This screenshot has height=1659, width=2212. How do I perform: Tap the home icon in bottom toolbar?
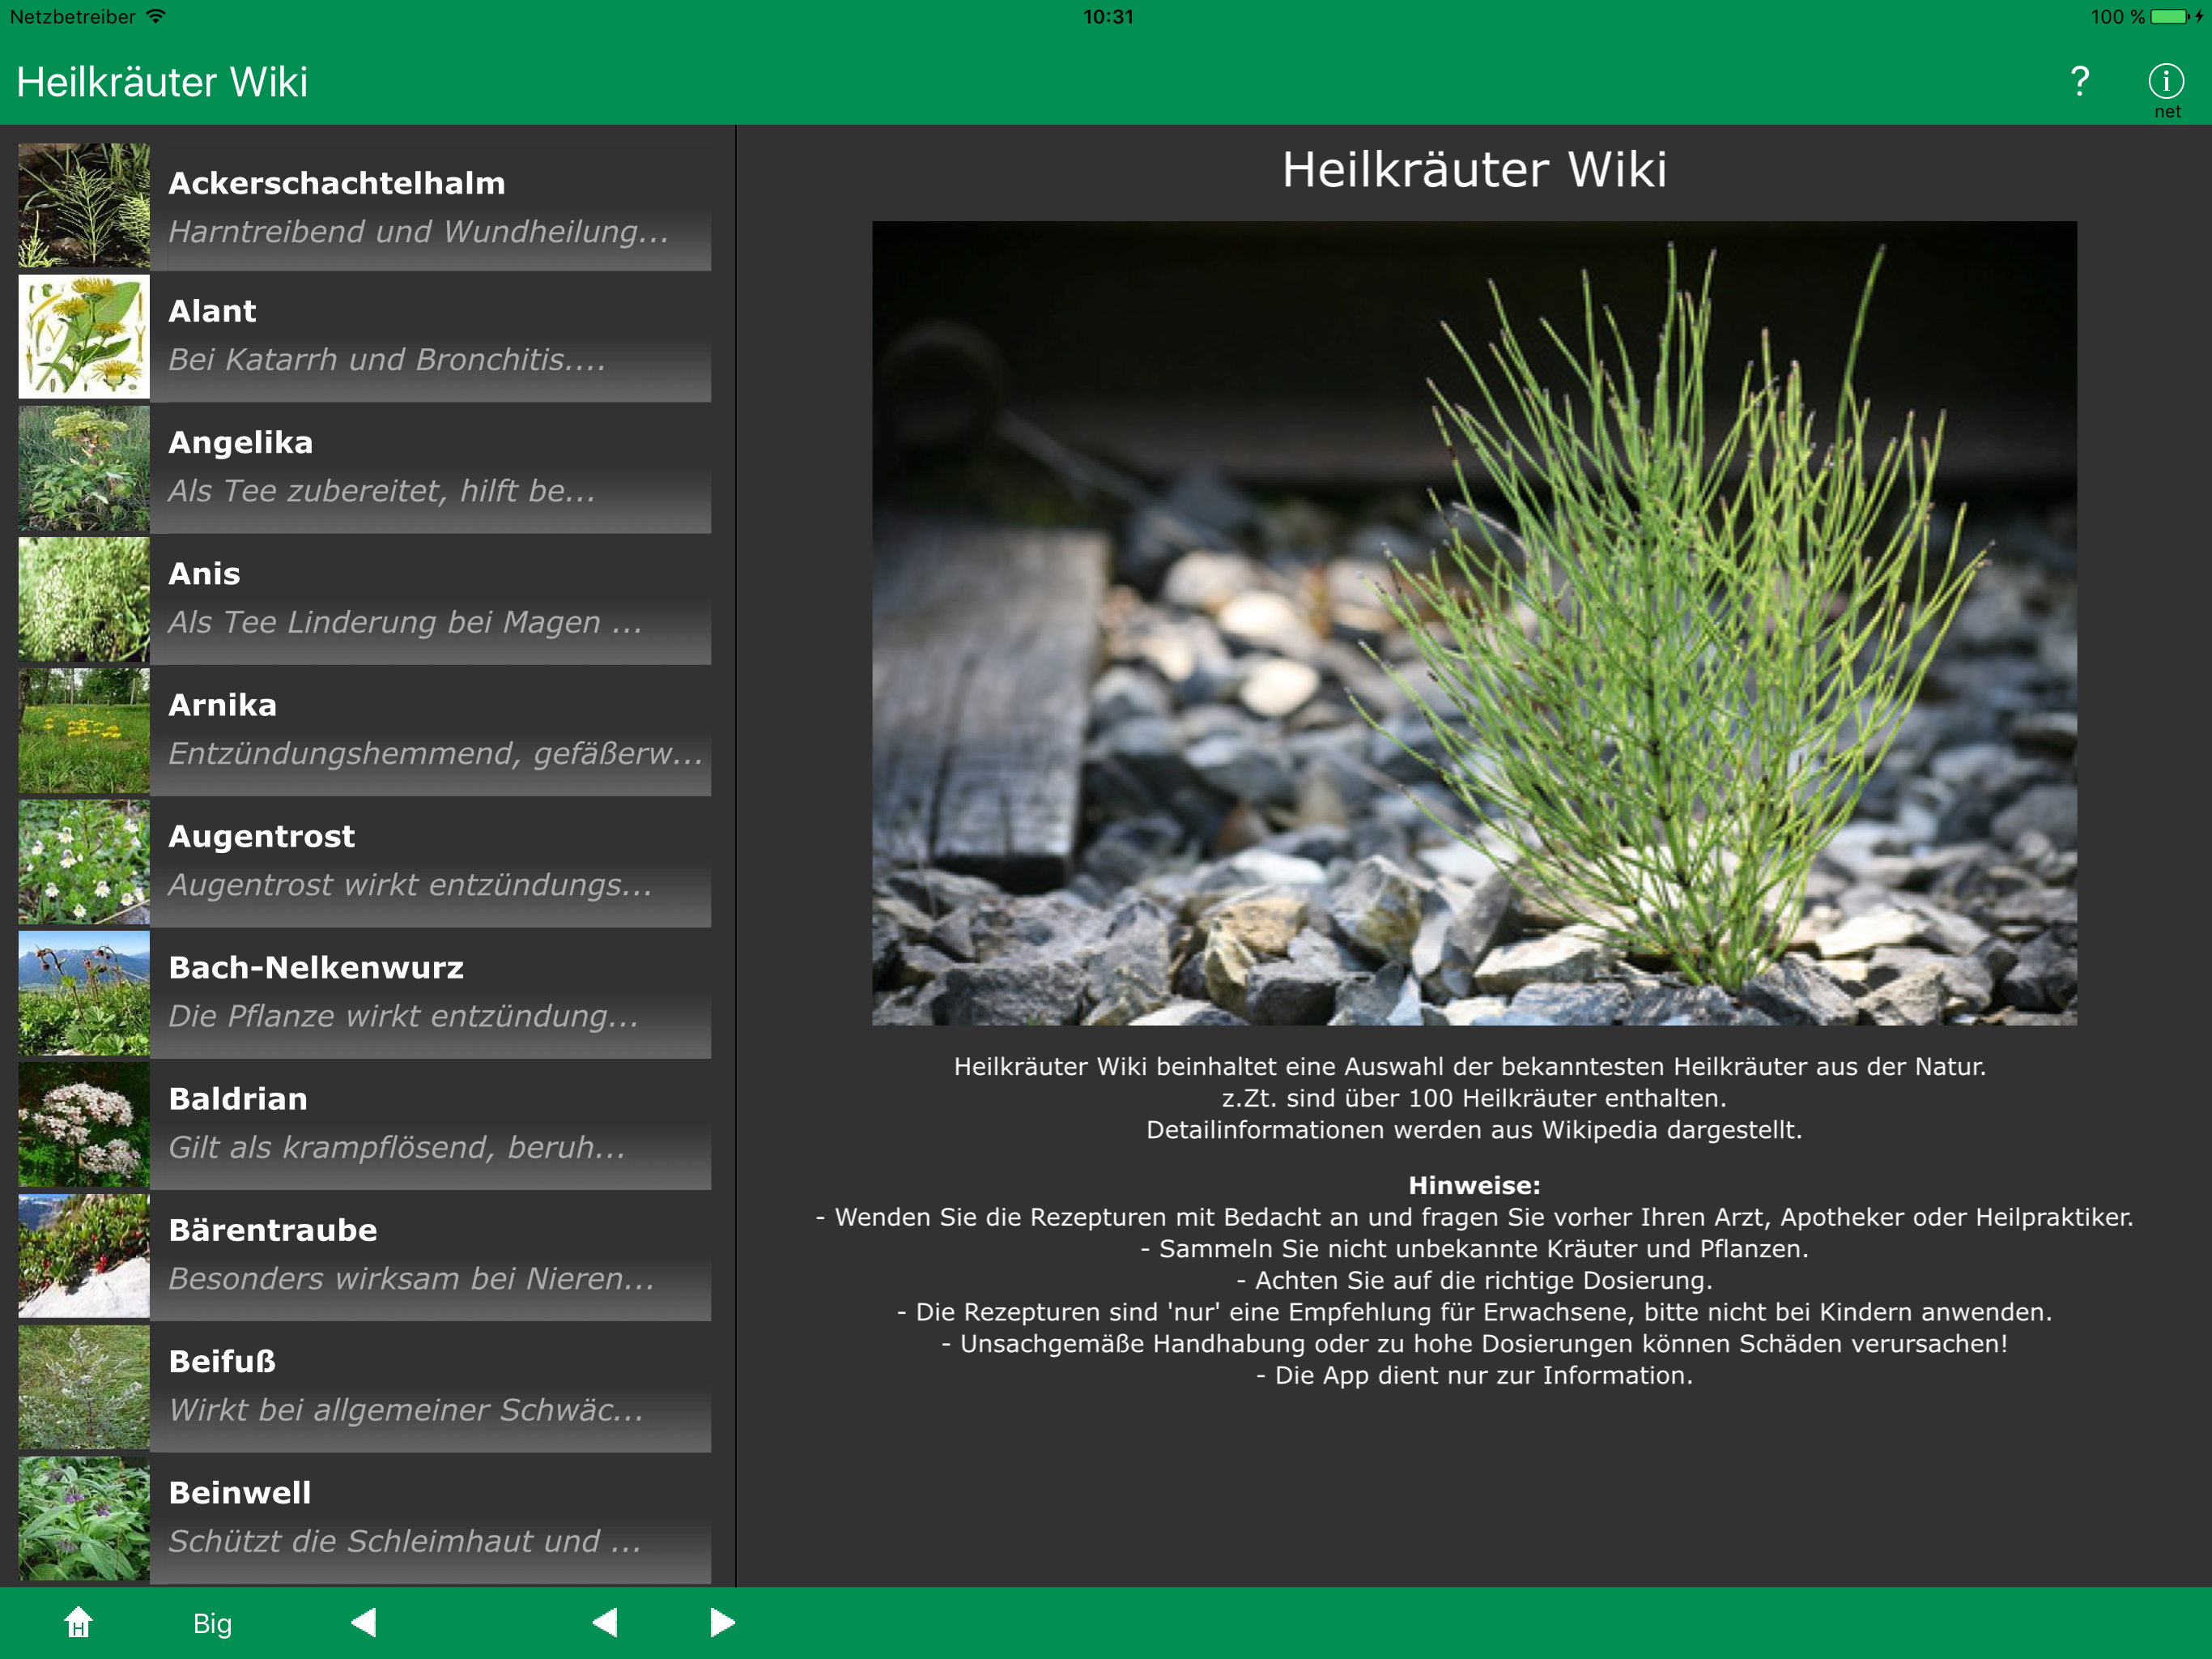click(x=78, y=1622)
